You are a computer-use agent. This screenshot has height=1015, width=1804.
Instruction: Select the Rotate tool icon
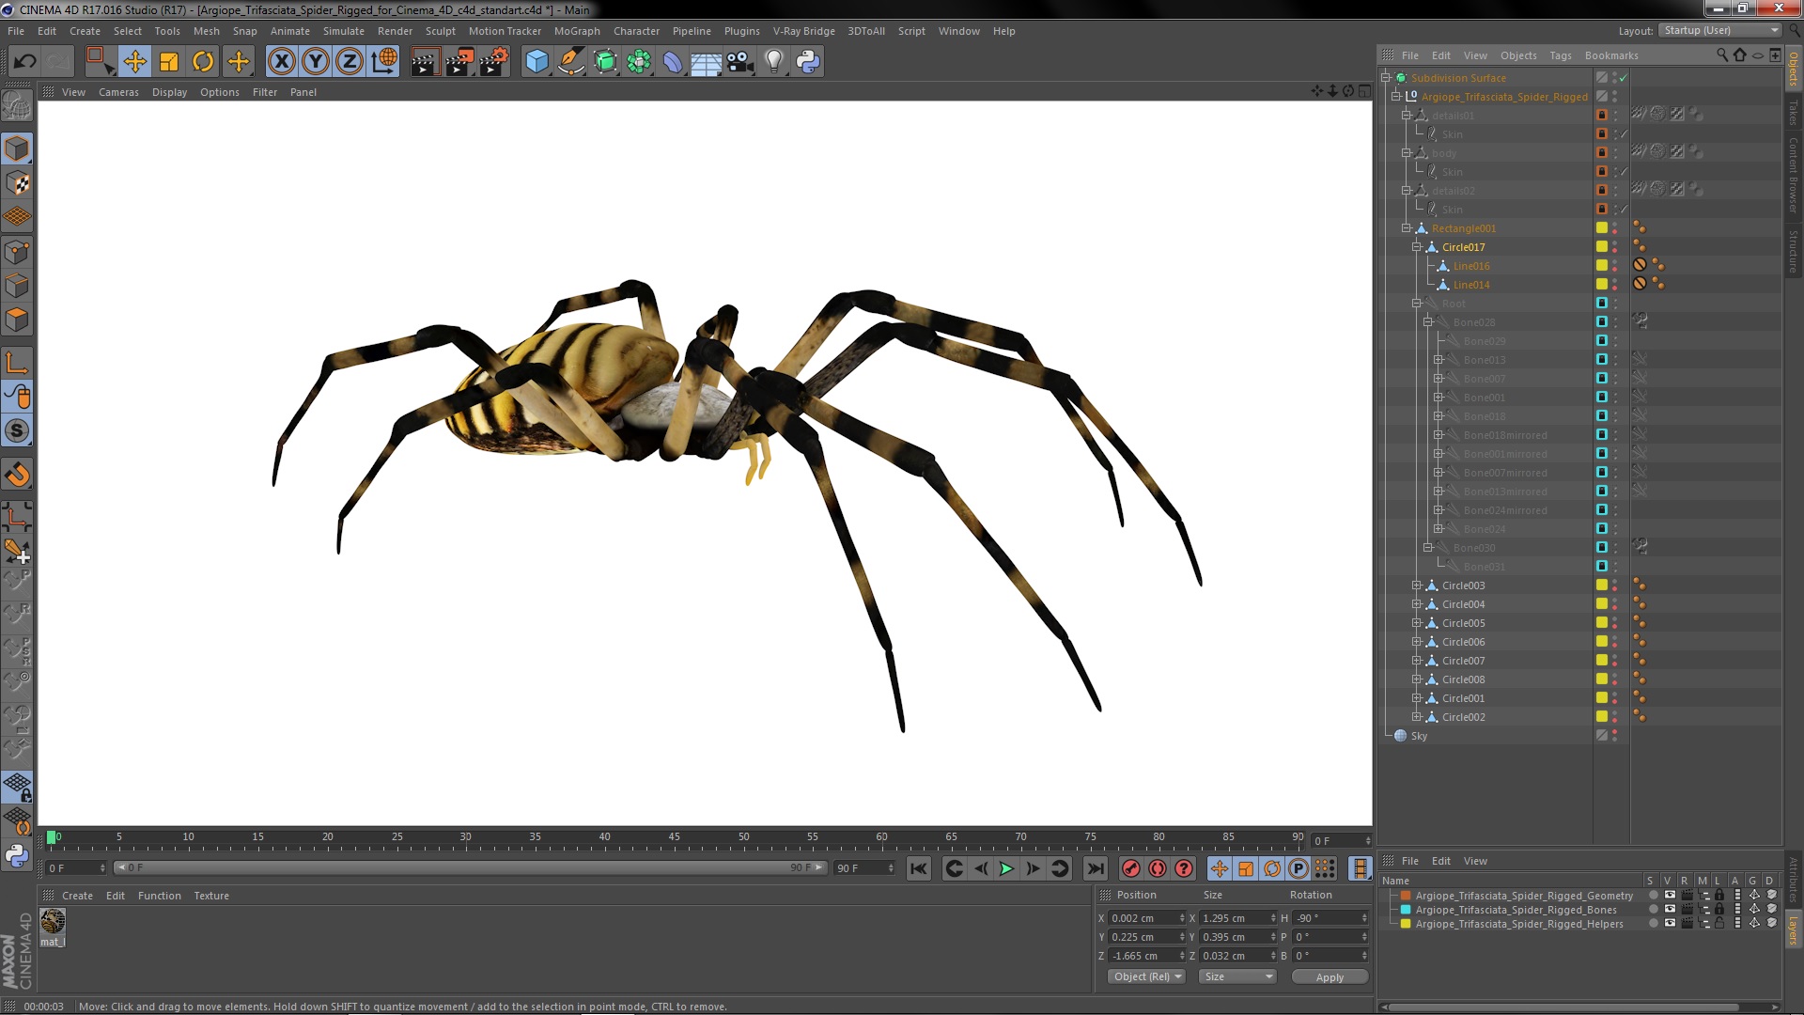(203, 62)
